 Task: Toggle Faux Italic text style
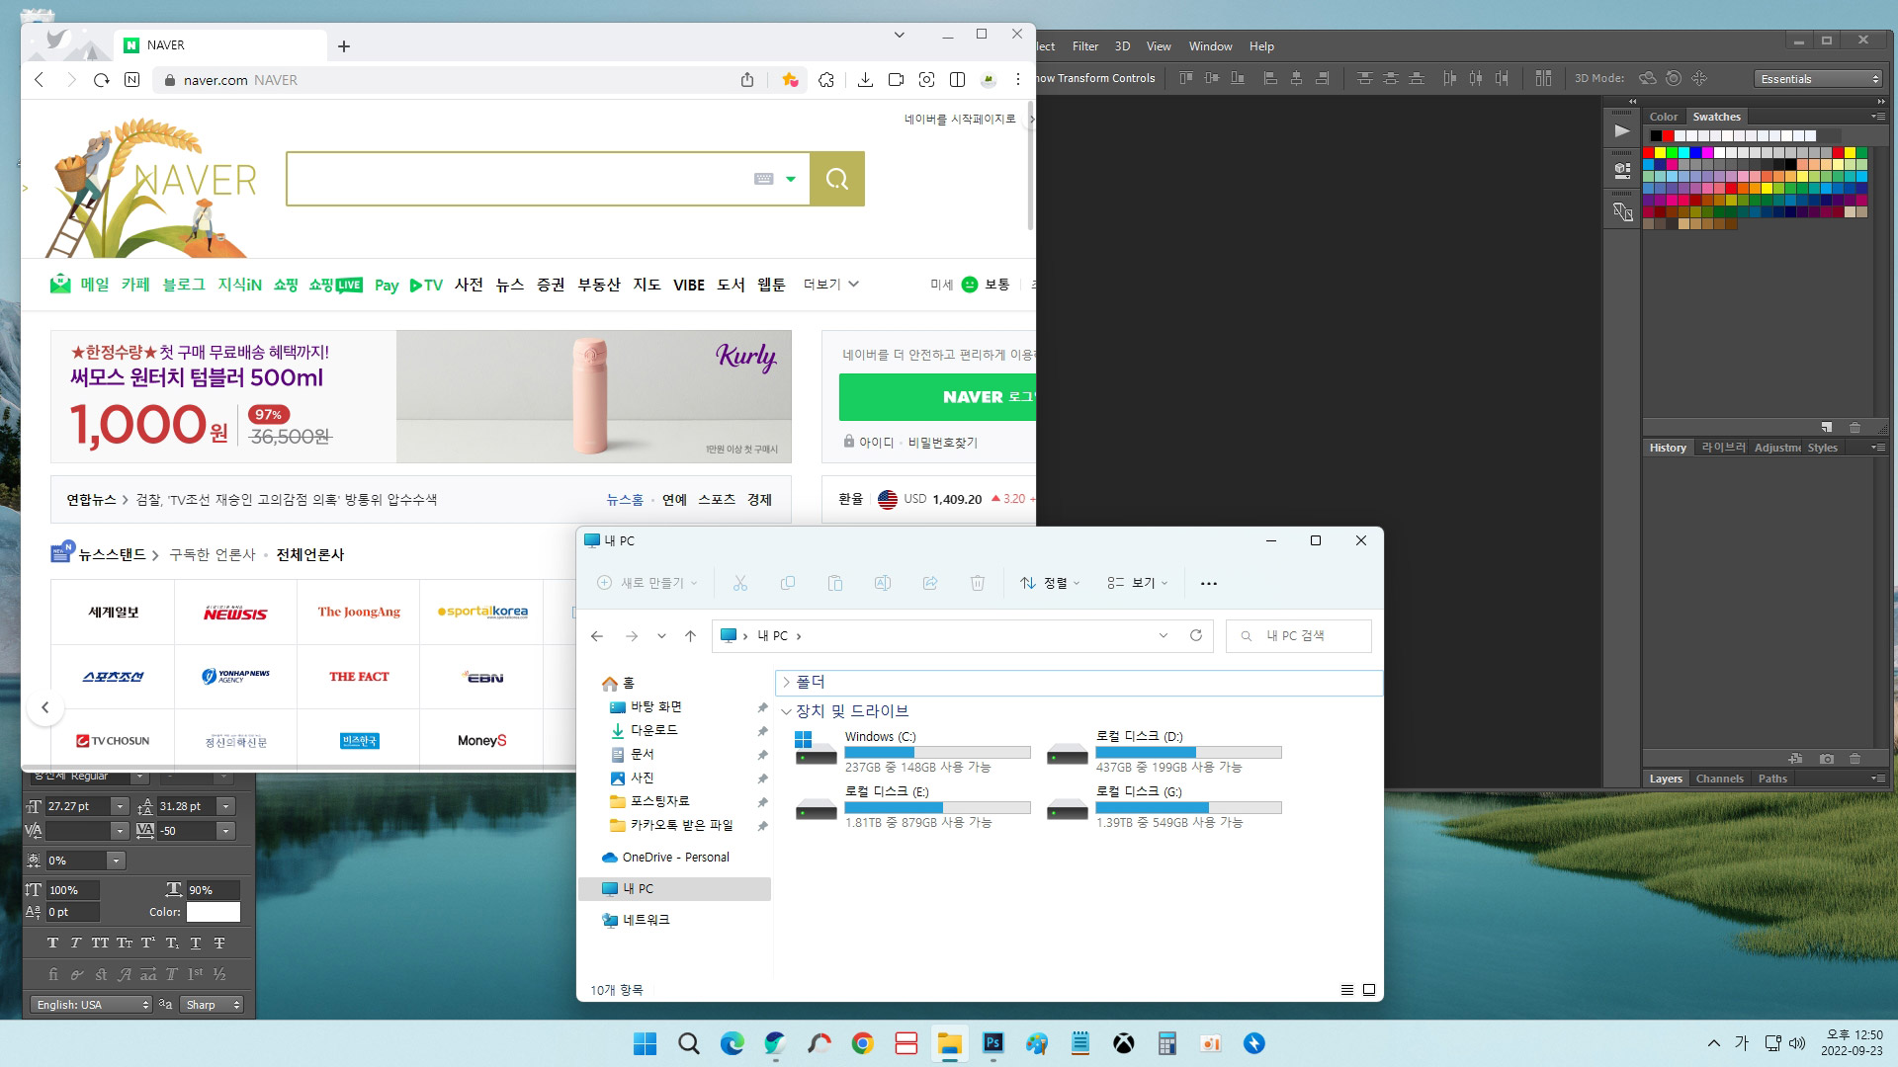point(76,943)
